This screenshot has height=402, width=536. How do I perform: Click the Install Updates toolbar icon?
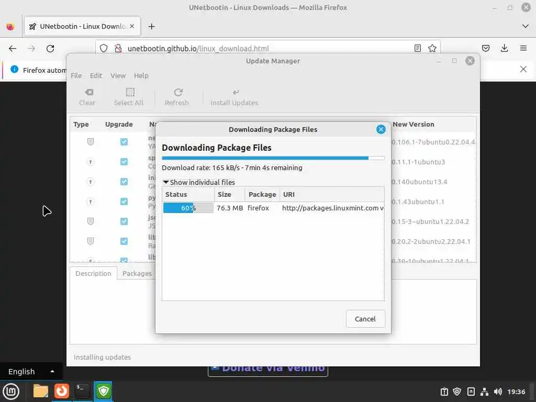[x=236, y=92]
